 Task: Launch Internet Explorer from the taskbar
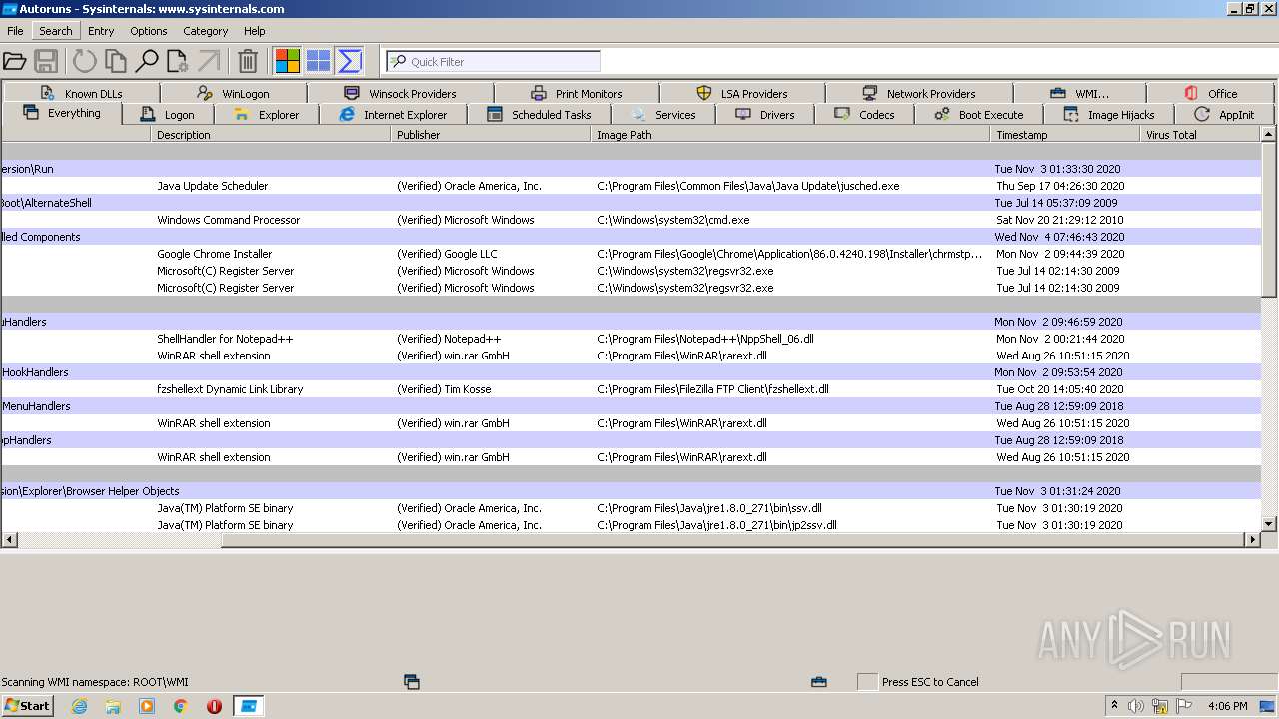(x=79, y=706)
